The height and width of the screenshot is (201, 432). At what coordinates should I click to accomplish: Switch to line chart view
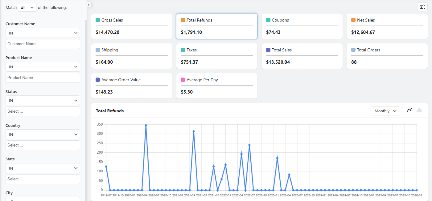point(409,111)
